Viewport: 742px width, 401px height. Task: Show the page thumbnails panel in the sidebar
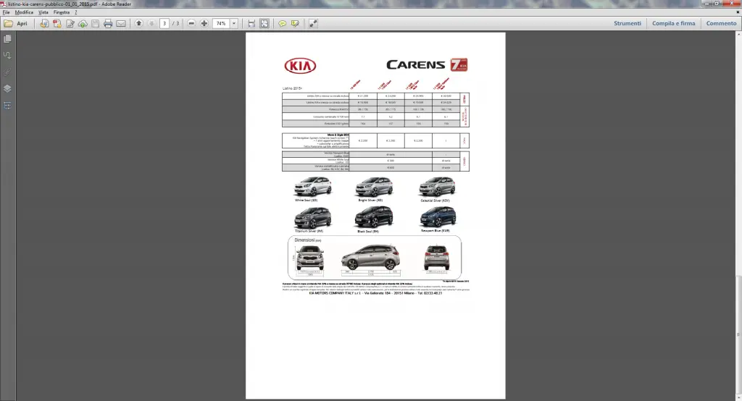point(7,39)
